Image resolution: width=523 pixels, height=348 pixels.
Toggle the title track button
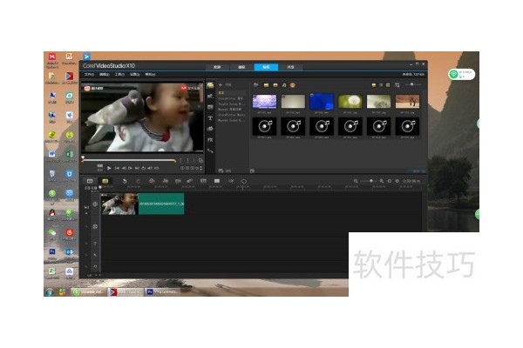click(x=95, y=244)
